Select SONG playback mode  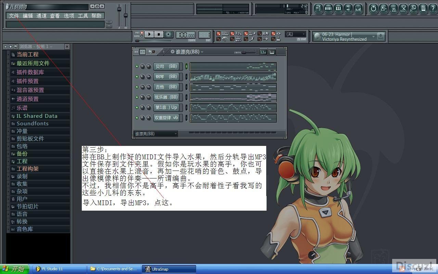pos(142,36)
